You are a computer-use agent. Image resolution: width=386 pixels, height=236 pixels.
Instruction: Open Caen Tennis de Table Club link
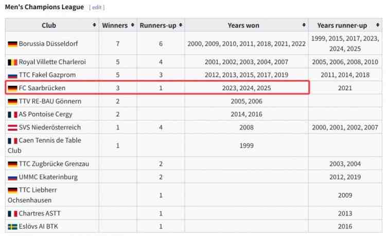[x=45, y=146]
